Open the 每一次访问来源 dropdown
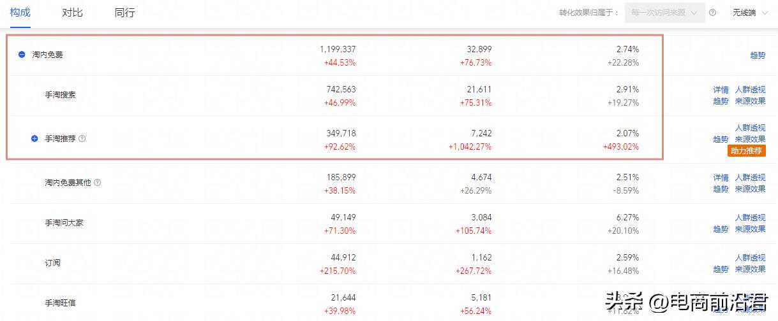Screen dimensions: 778x321 click(664, 13)
